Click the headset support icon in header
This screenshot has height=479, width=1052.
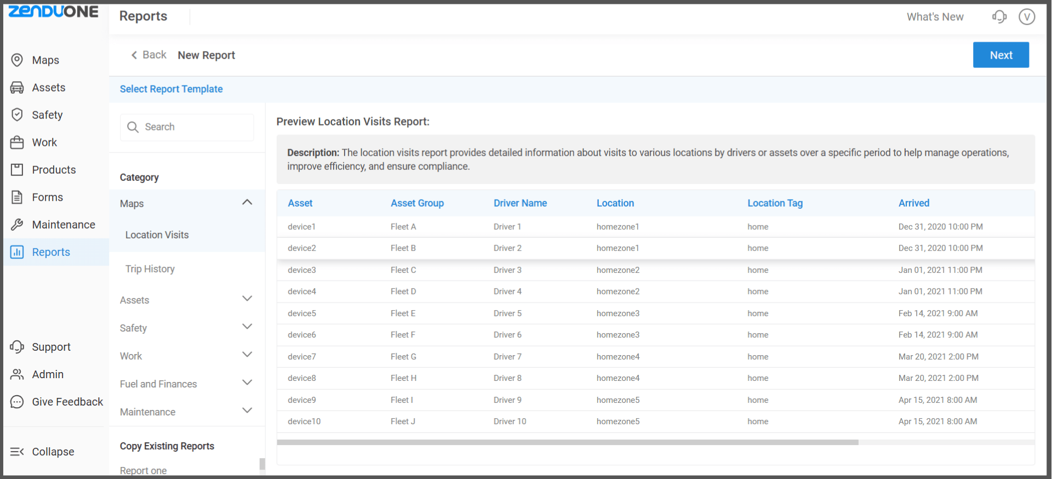[999, 17]
